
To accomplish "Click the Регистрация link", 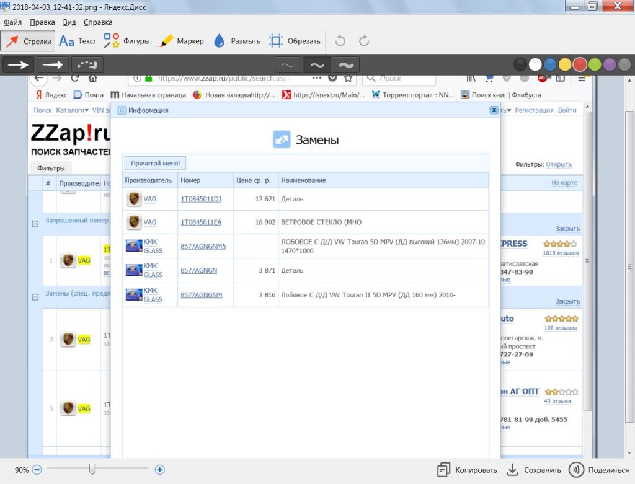I will point(534,110).
